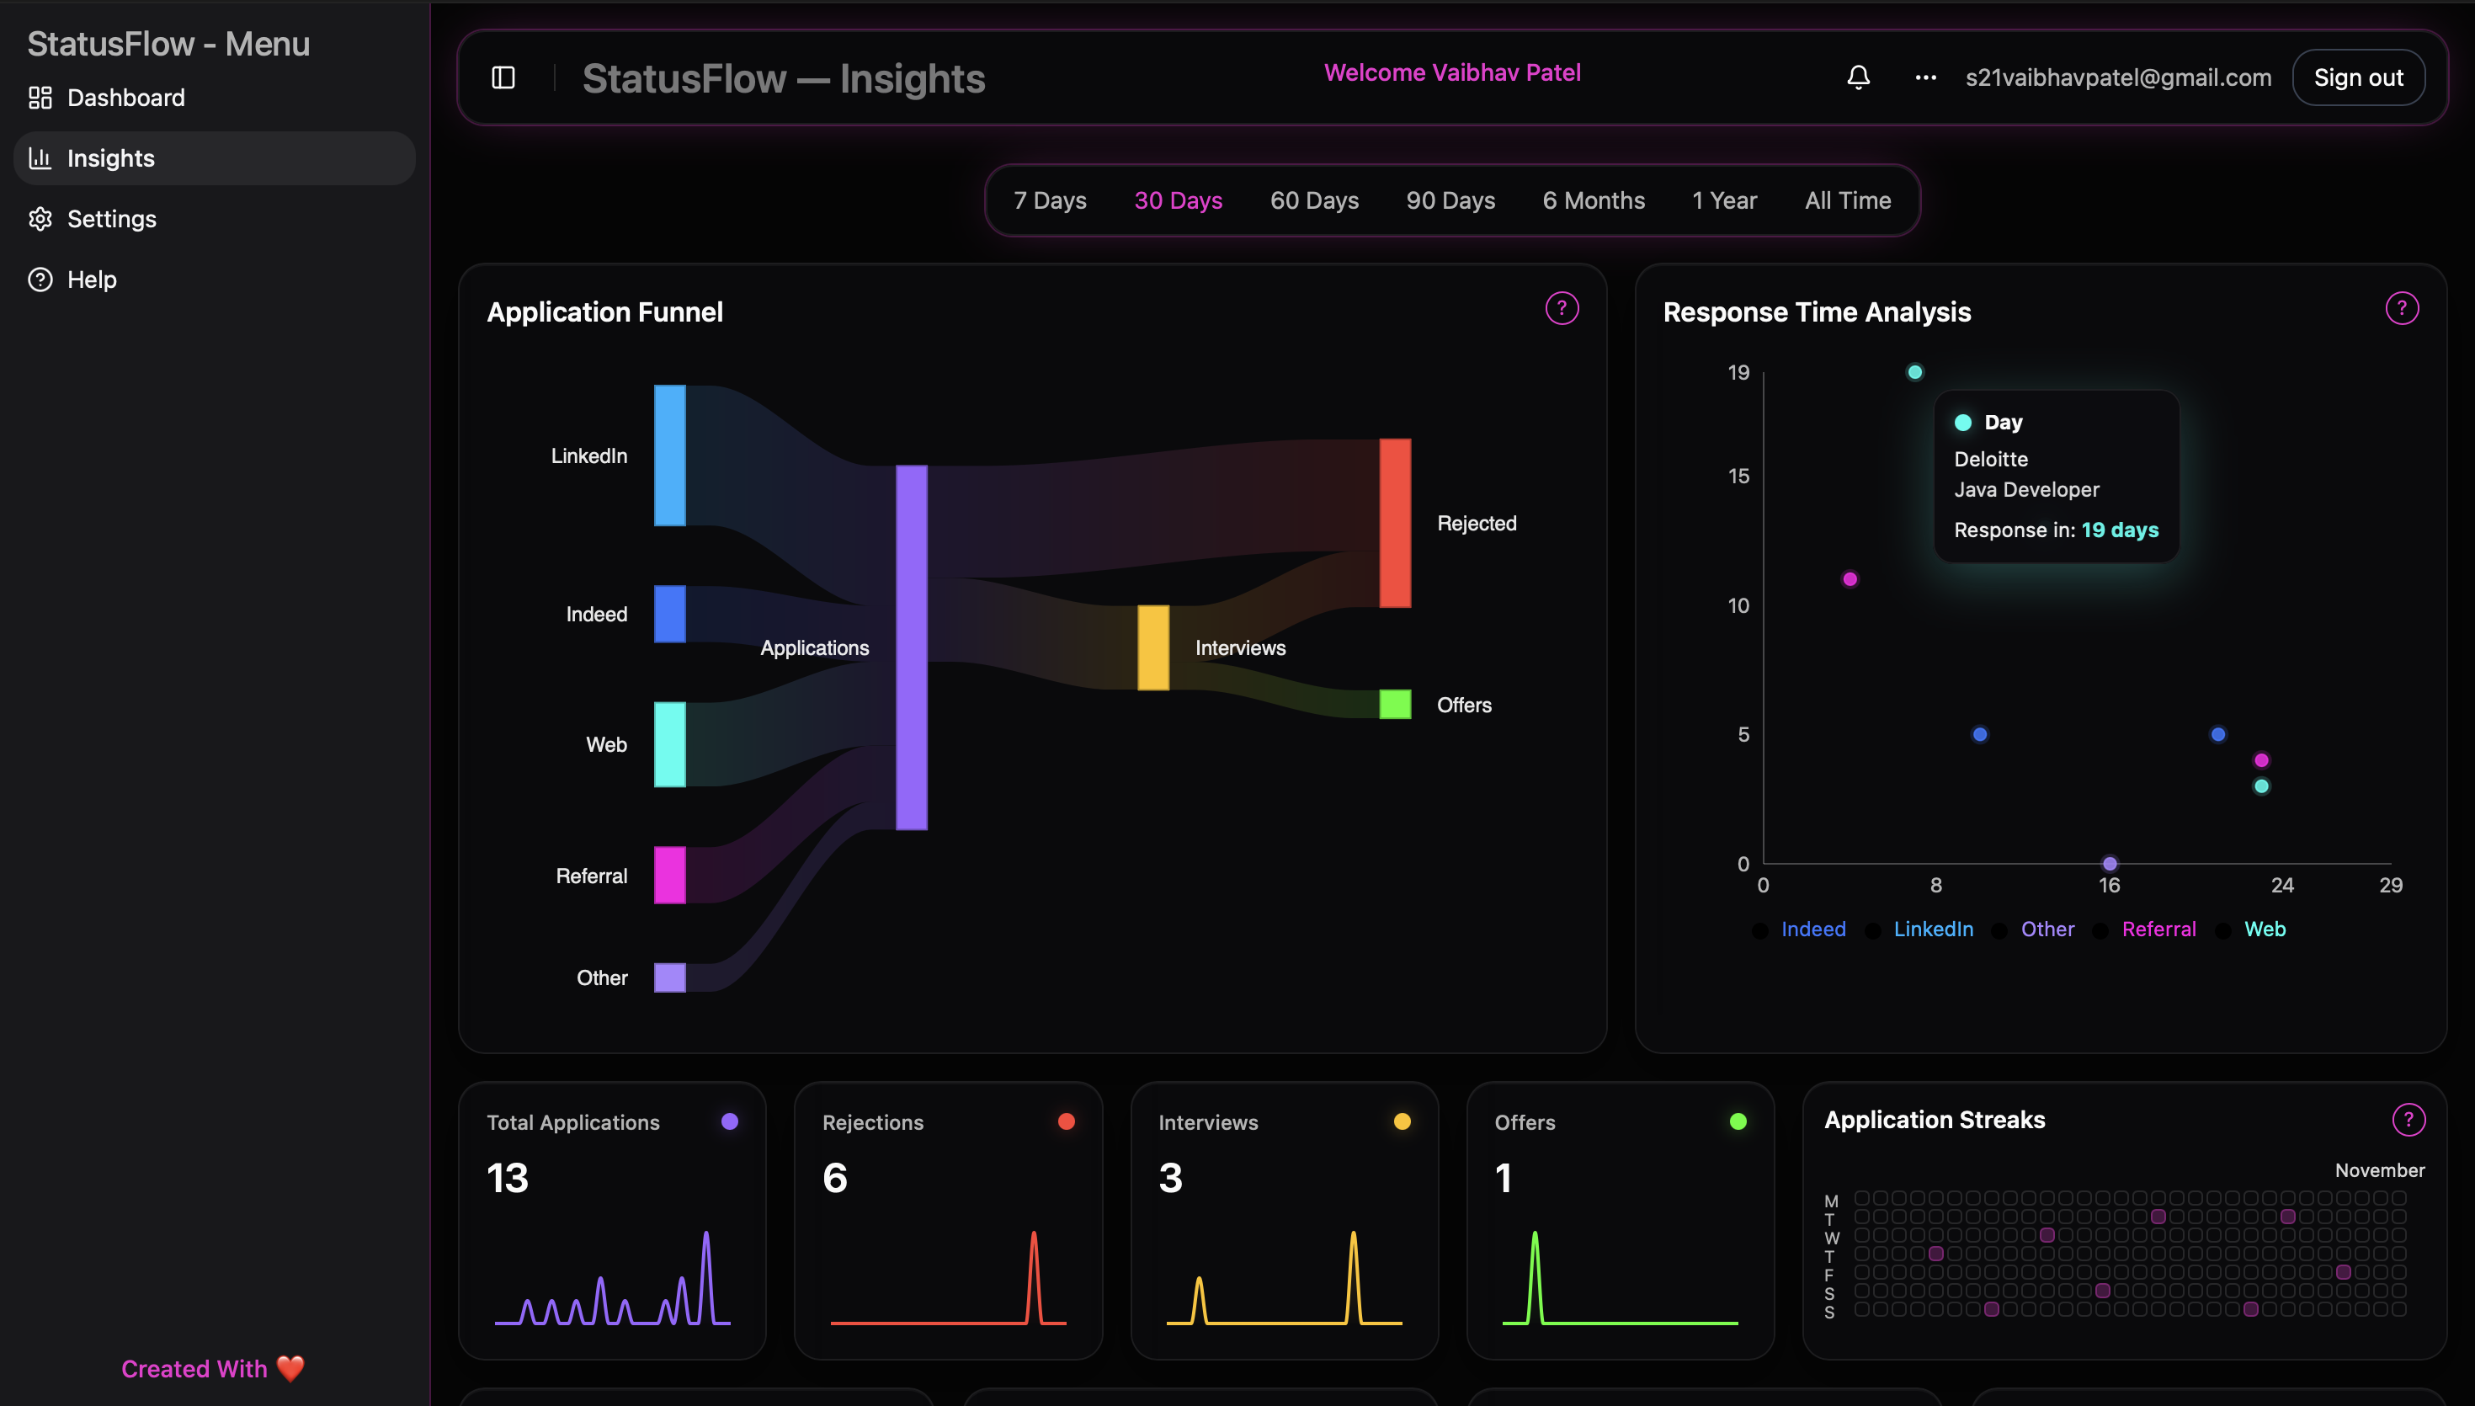Open the Application Funnel help tooltip icon
The image size is (2475, 1406).
tap(1561, 308)
